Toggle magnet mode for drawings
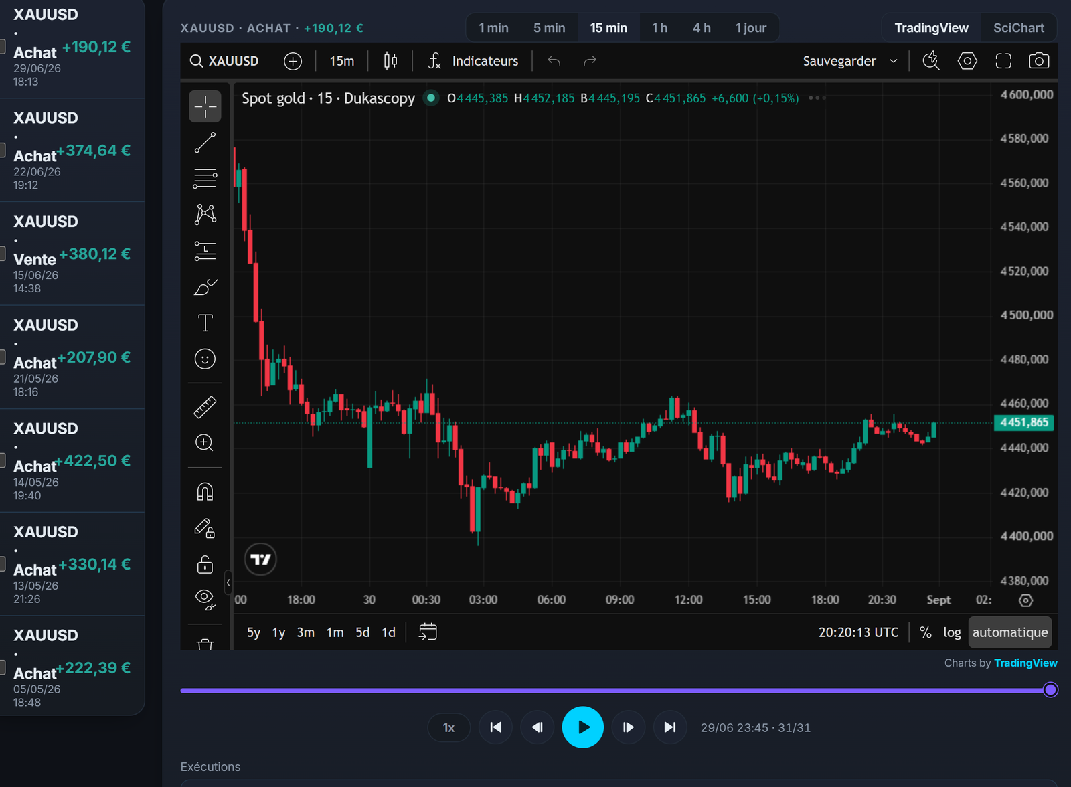 (x=205, y=492)
